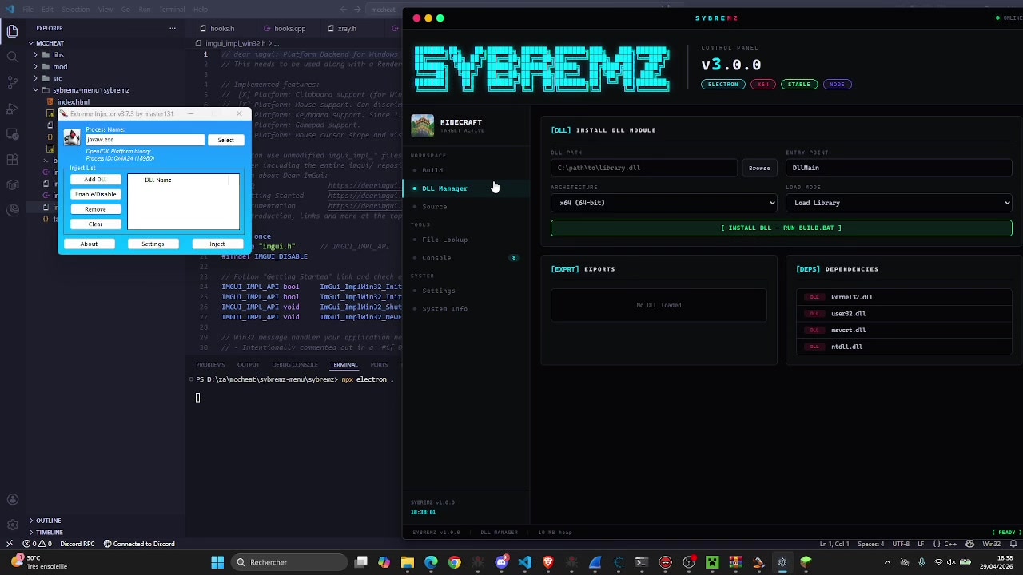Open VS Code Remote Explorer icon
This screenshot has width=1023, height=575.
[12, 133]
